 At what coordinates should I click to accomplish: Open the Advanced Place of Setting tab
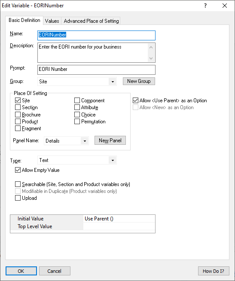(x=91, y=21)
